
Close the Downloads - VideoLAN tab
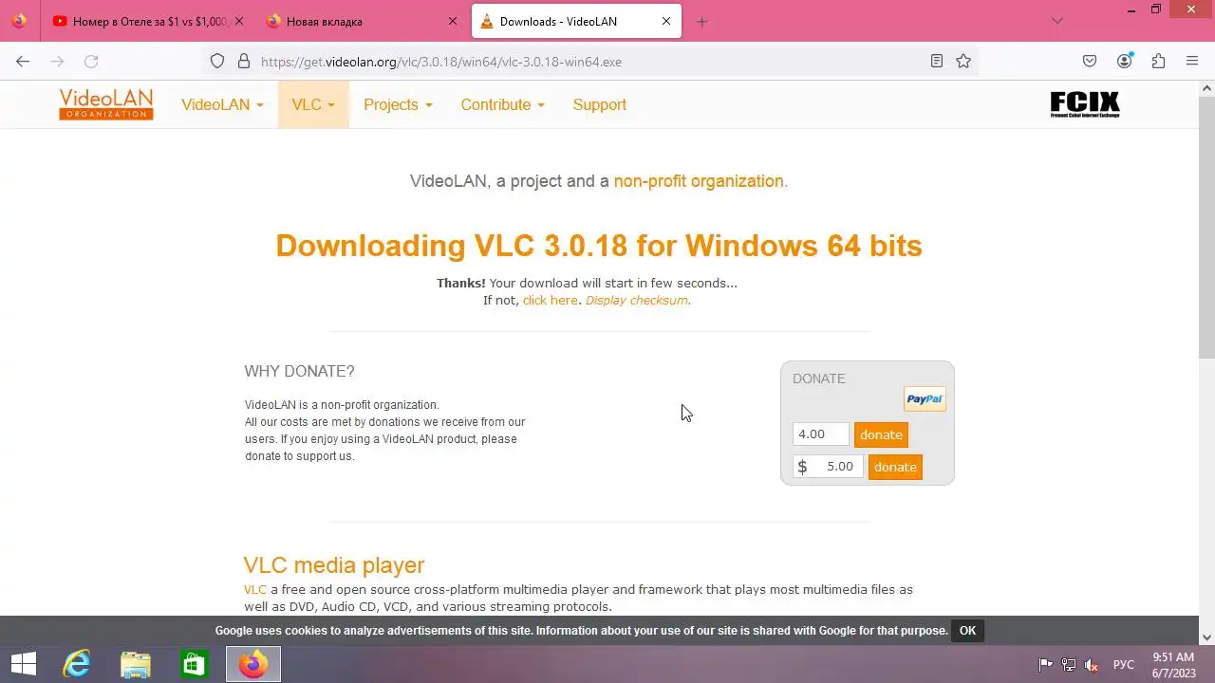(x=666, y=21)
